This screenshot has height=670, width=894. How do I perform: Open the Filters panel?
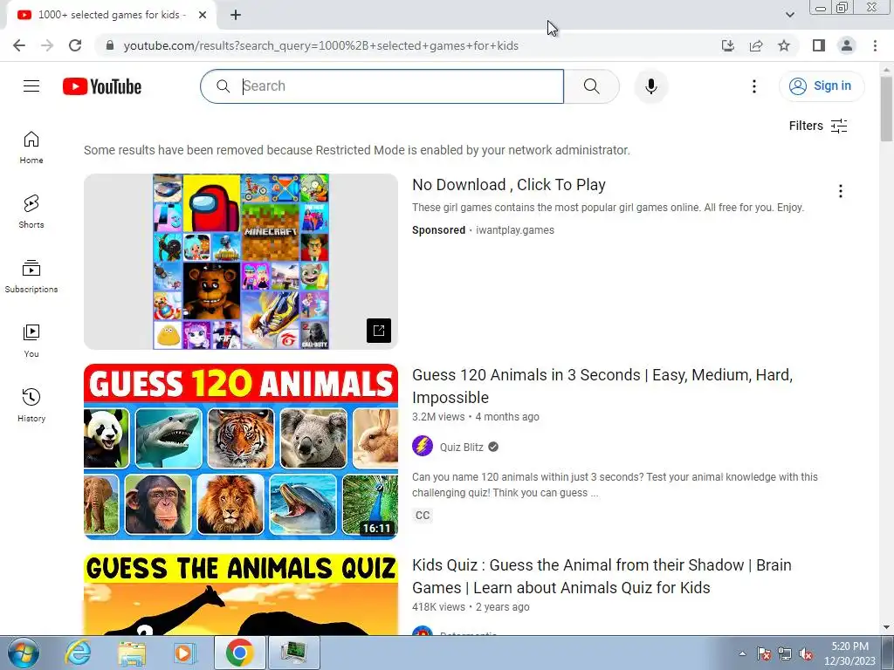point(818,126)
